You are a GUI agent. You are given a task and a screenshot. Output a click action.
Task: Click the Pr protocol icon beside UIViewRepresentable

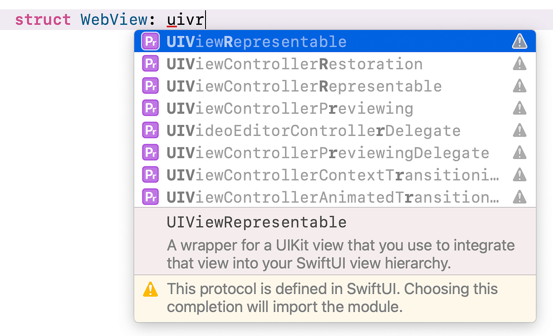tap(150, 41)
